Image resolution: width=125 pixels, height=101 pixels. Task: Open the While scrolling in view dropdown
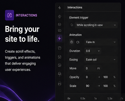click(x=96, y=25)
